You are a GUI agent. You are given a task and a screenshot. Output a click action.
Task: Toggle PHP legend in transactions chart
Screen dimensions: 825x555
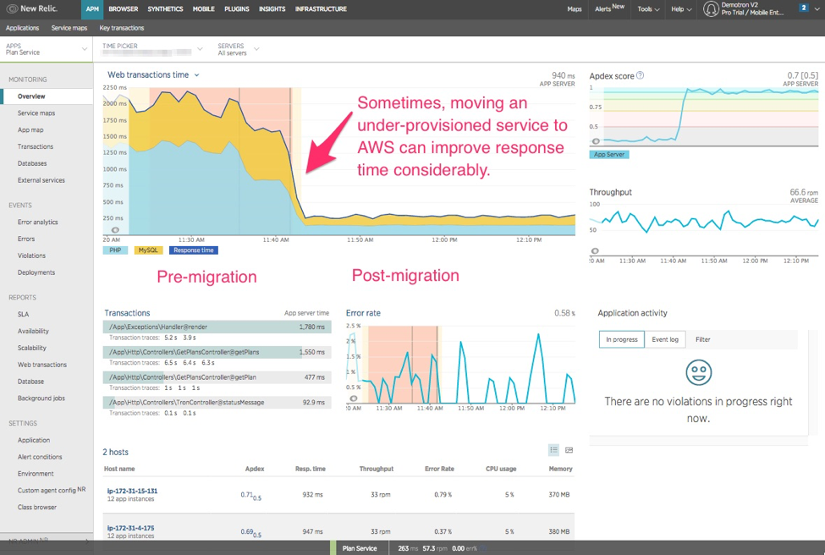pos(115,250)
